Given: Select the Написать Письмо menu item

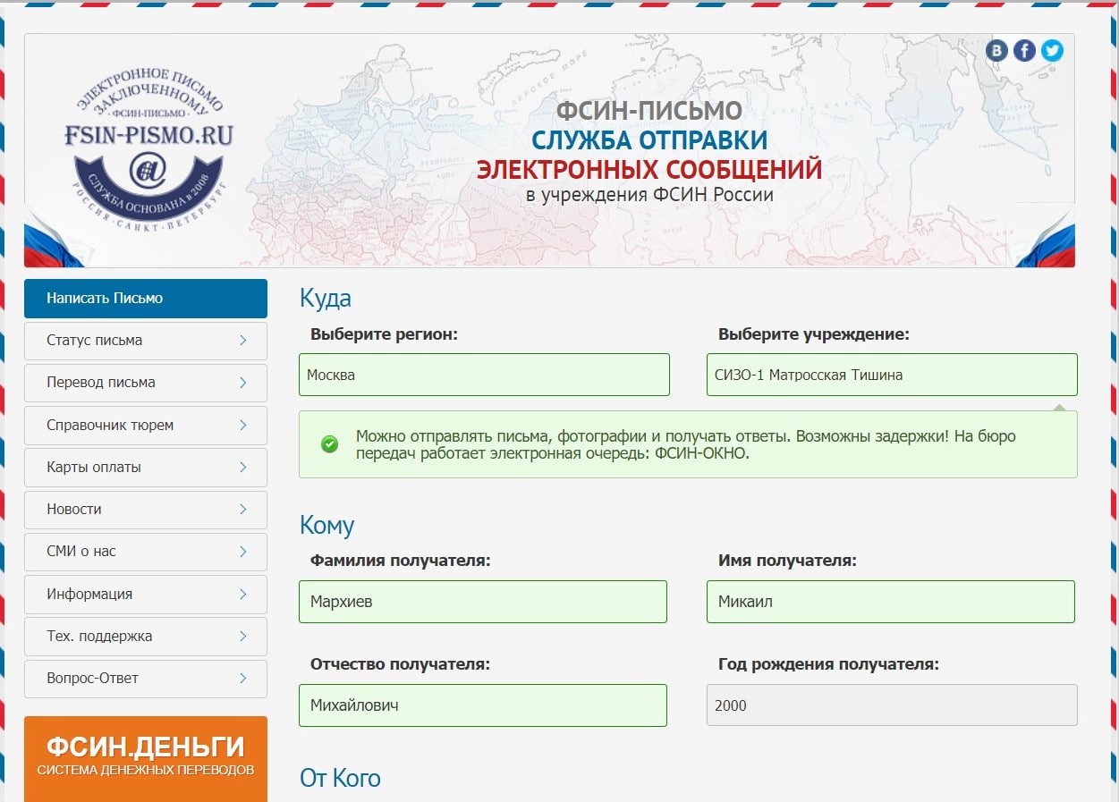Looking at the screenshot, I should point(146,299).
